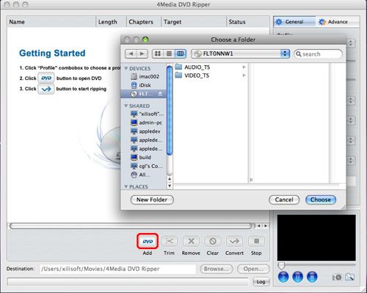
Task: Click the New Folder button
Action: (x=152, y=200)
